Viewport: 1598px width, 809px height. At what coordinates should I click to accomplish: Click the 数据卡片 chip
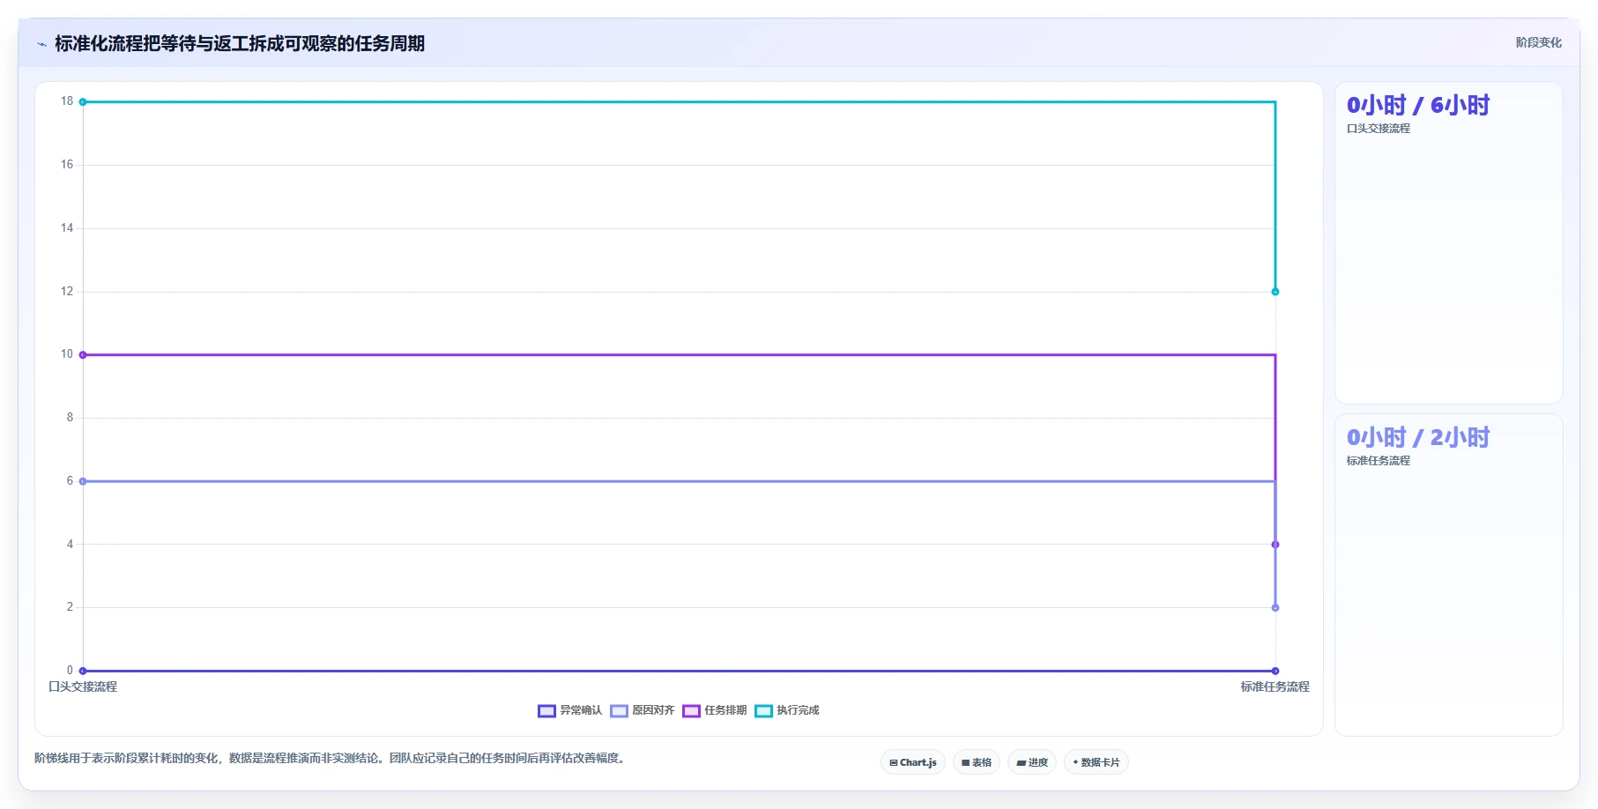pyautogui.click(x=1096, y=762)
